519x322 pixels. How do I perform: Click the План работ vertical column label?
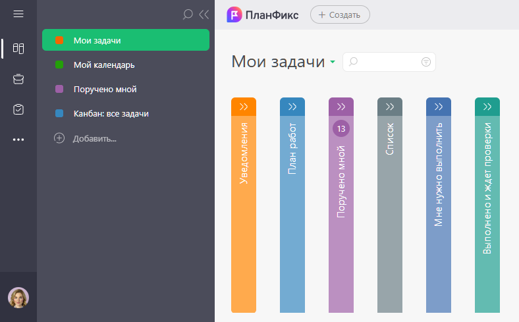coord(292,149)
